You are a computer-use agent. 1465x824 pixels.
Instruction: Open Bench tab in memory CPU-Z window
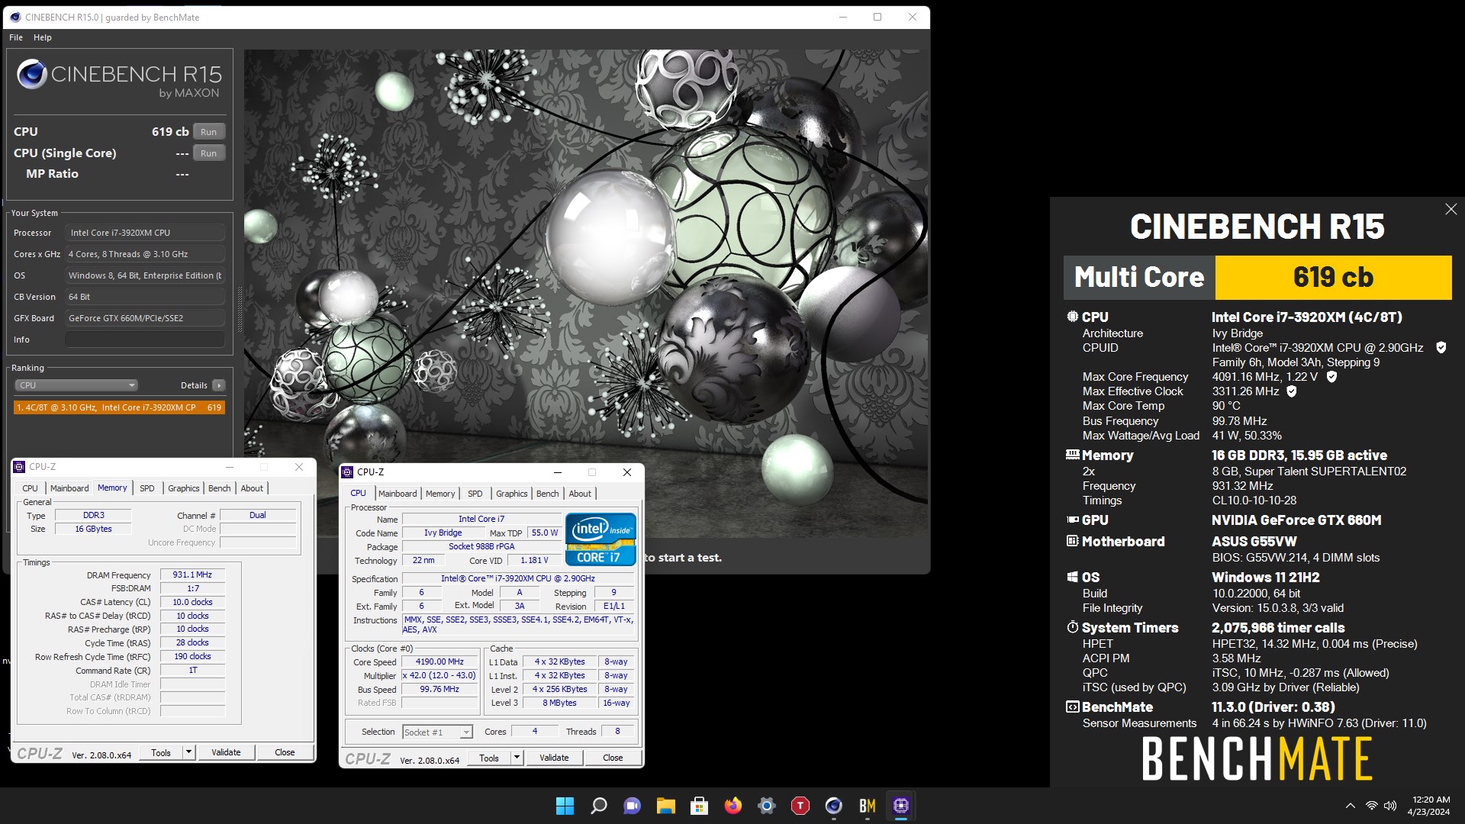tap(220, 488)
